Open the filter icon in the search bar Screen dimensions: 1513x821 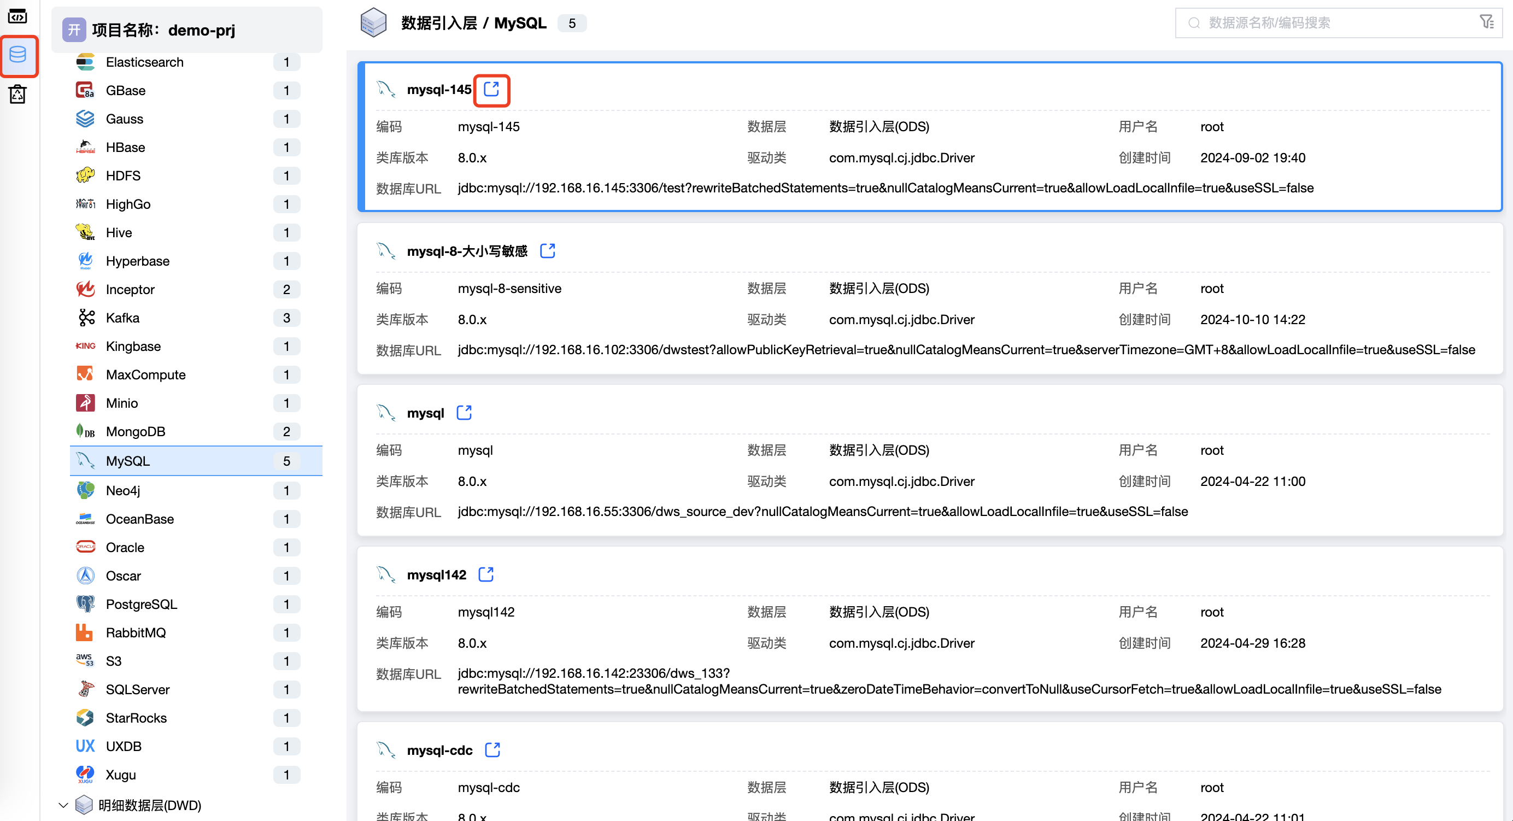1487,22
